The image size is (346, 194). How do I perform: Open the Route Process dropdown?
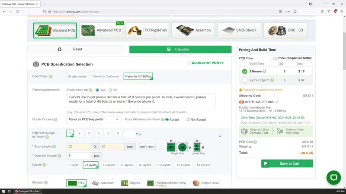(93, 119)
